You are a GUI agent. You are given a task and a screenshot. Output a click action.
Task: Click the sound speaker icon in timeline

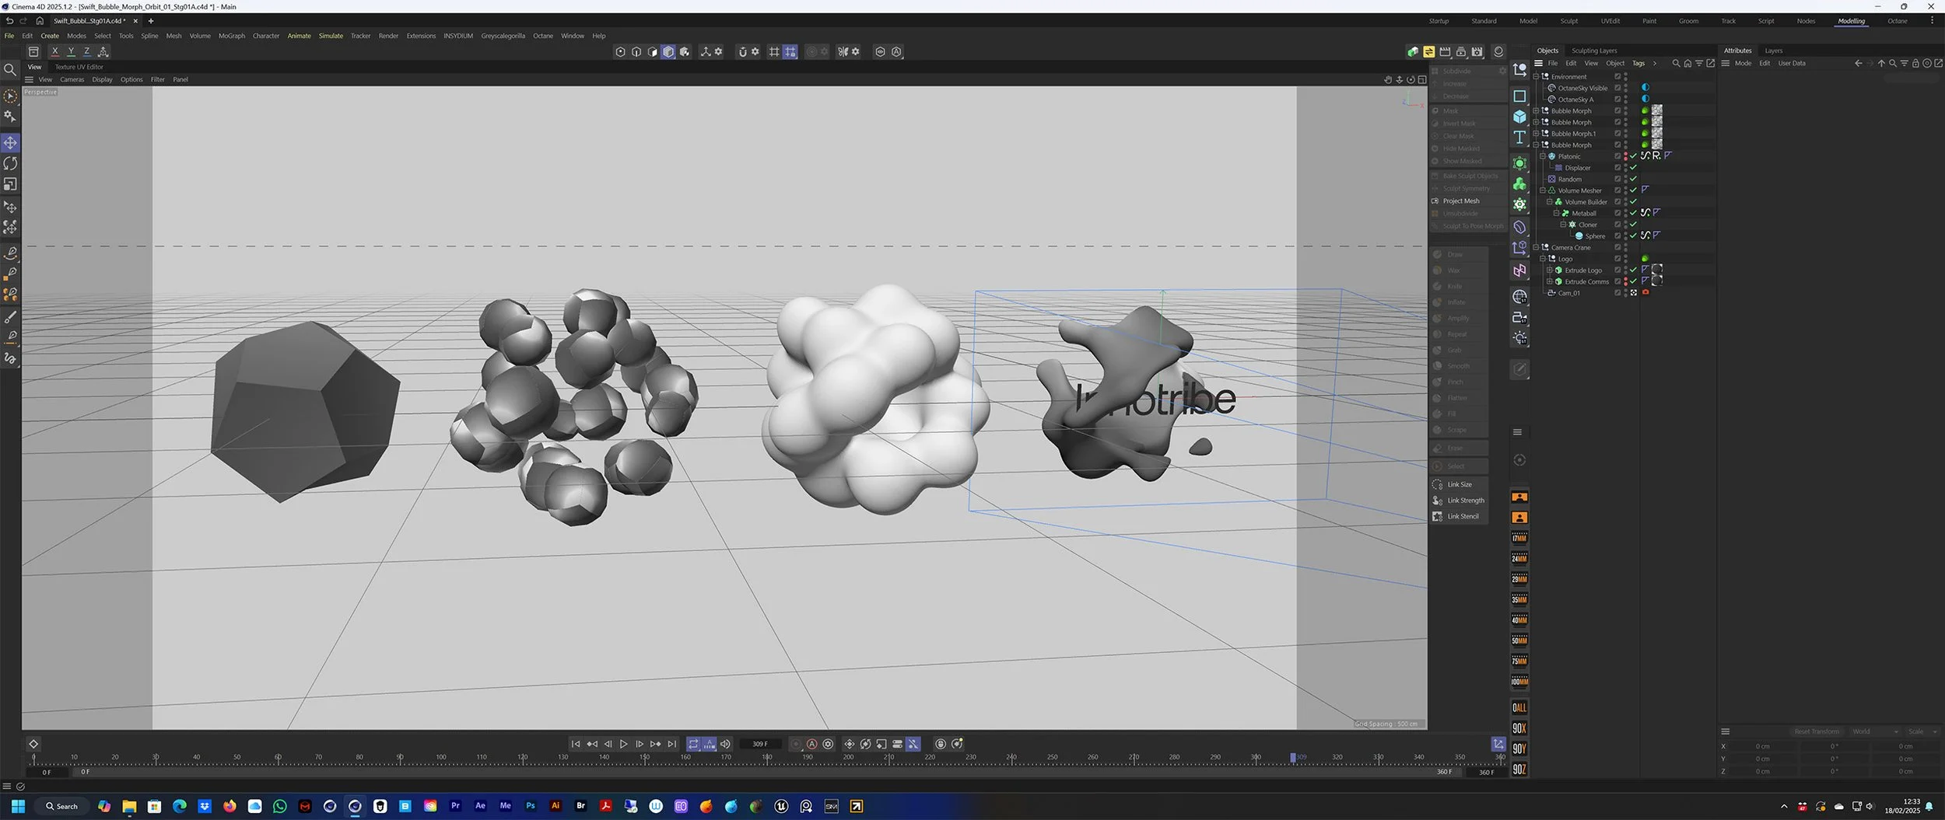(725, 744)
